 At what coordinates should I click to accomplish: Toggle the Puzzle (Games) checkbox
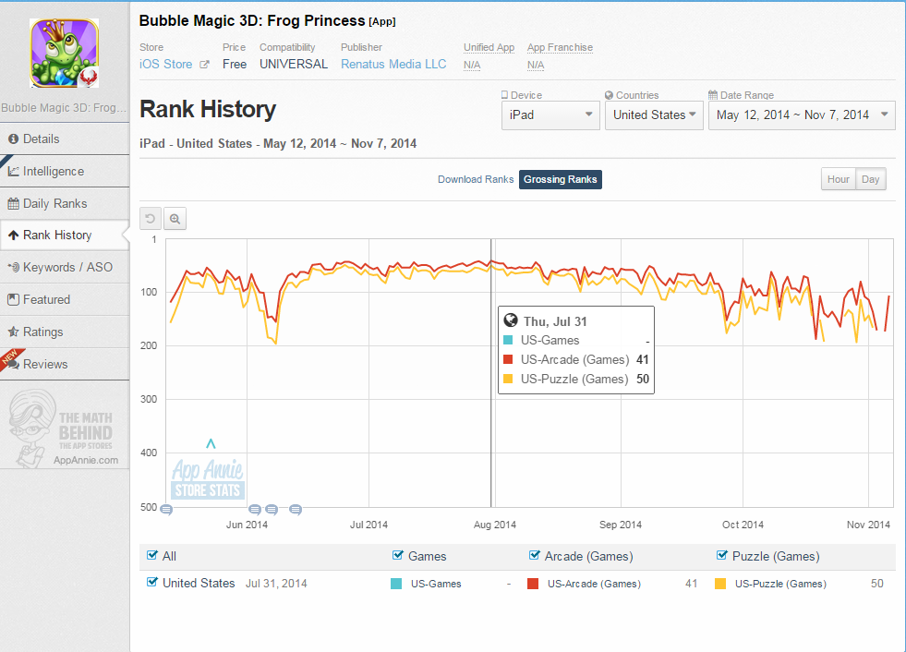(721, 555)
